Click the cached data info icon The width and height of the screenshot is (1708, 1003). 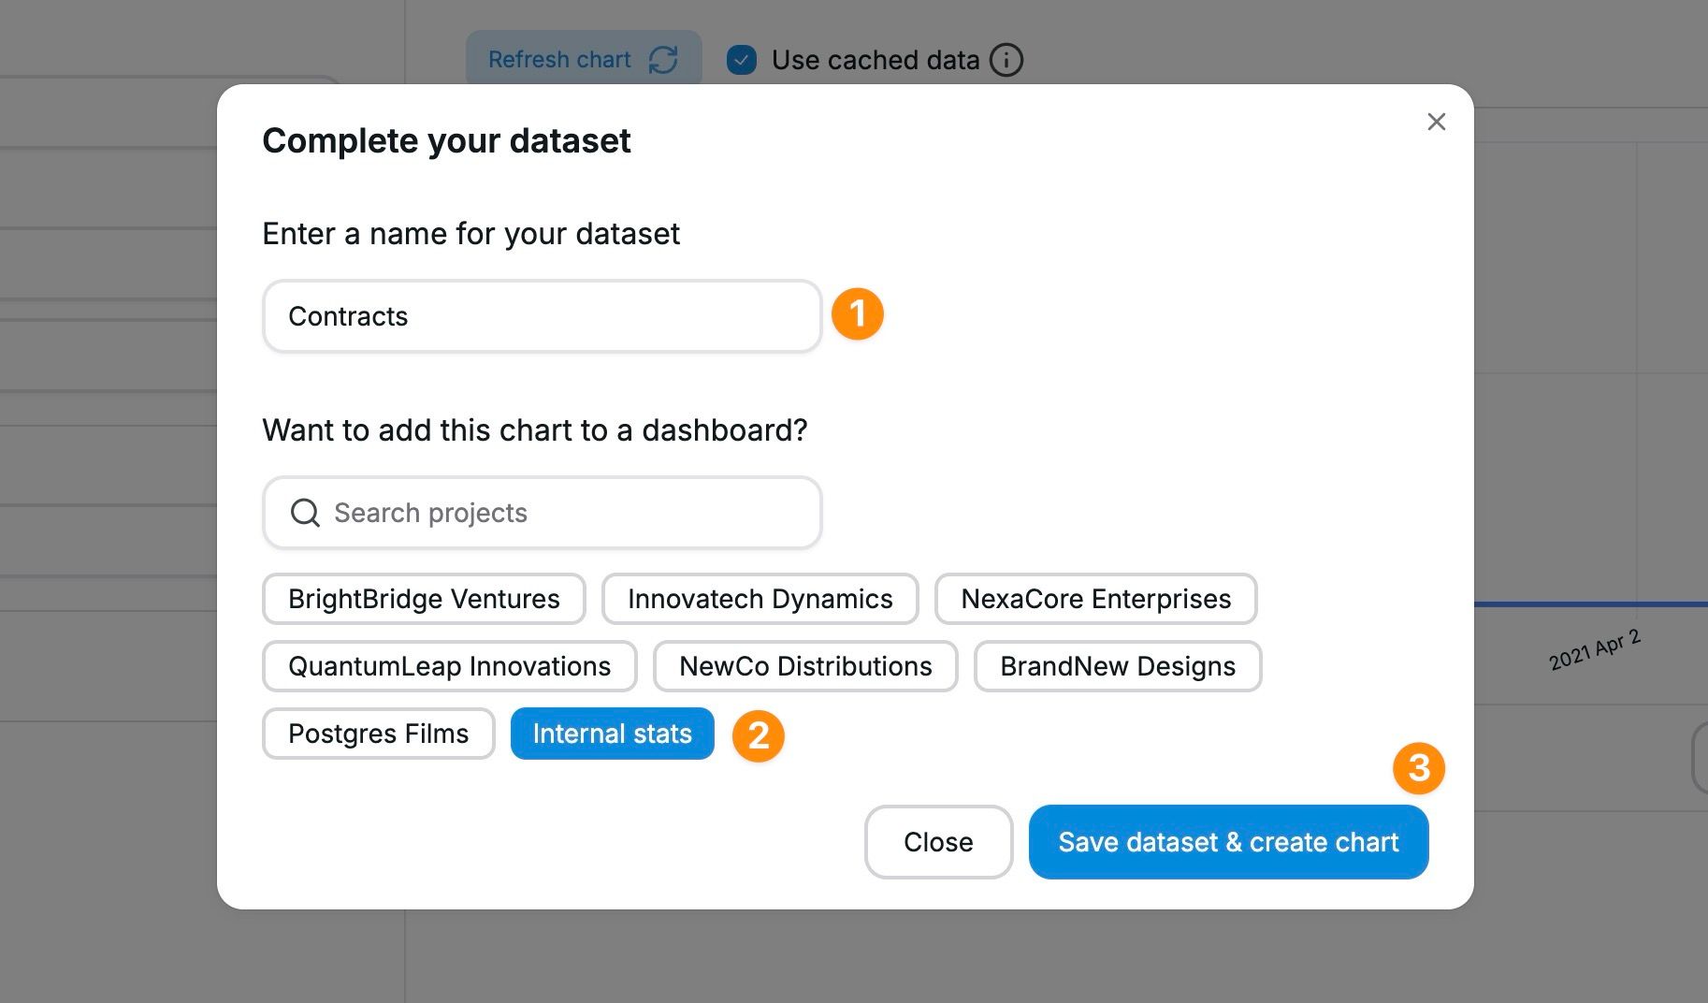1006,60
